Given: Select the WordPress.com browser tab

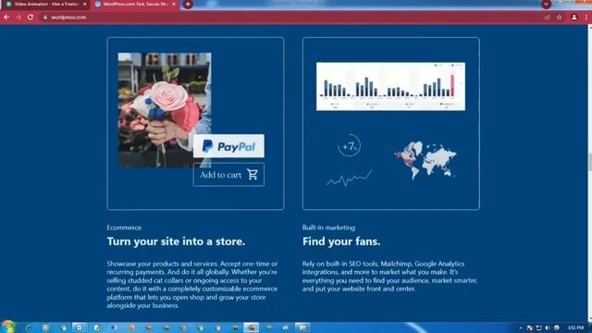Looking at the screenshot, I should [135, 4].
